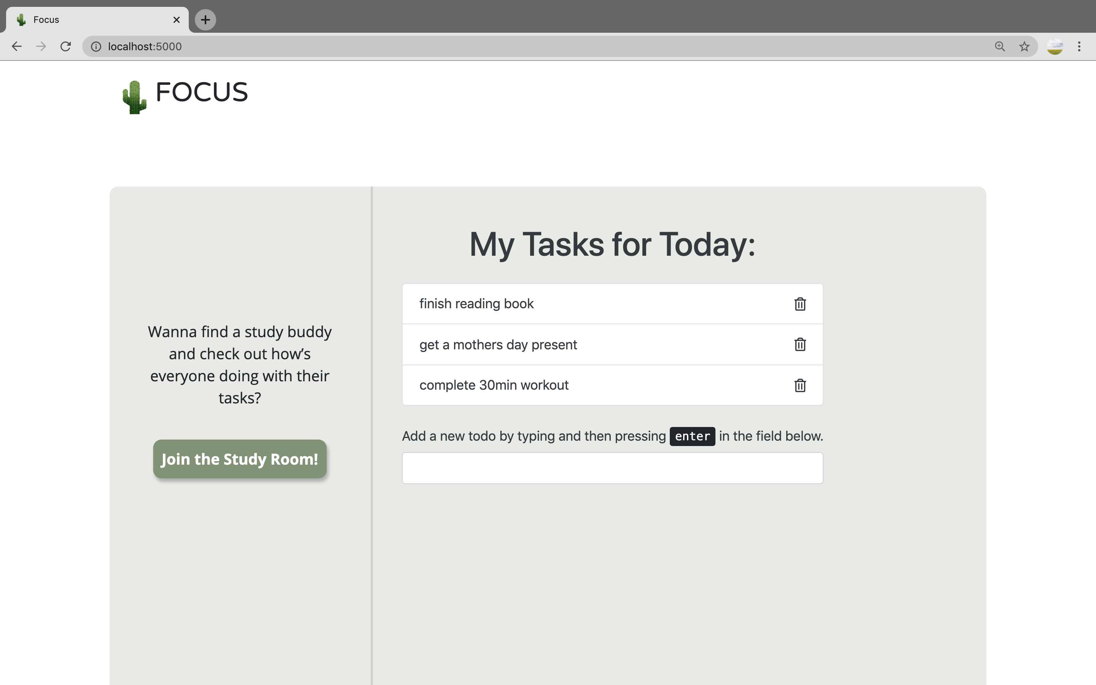Reload the page with refresh icon
Viewport: 1096px width, 685px height.
[66, 47]
